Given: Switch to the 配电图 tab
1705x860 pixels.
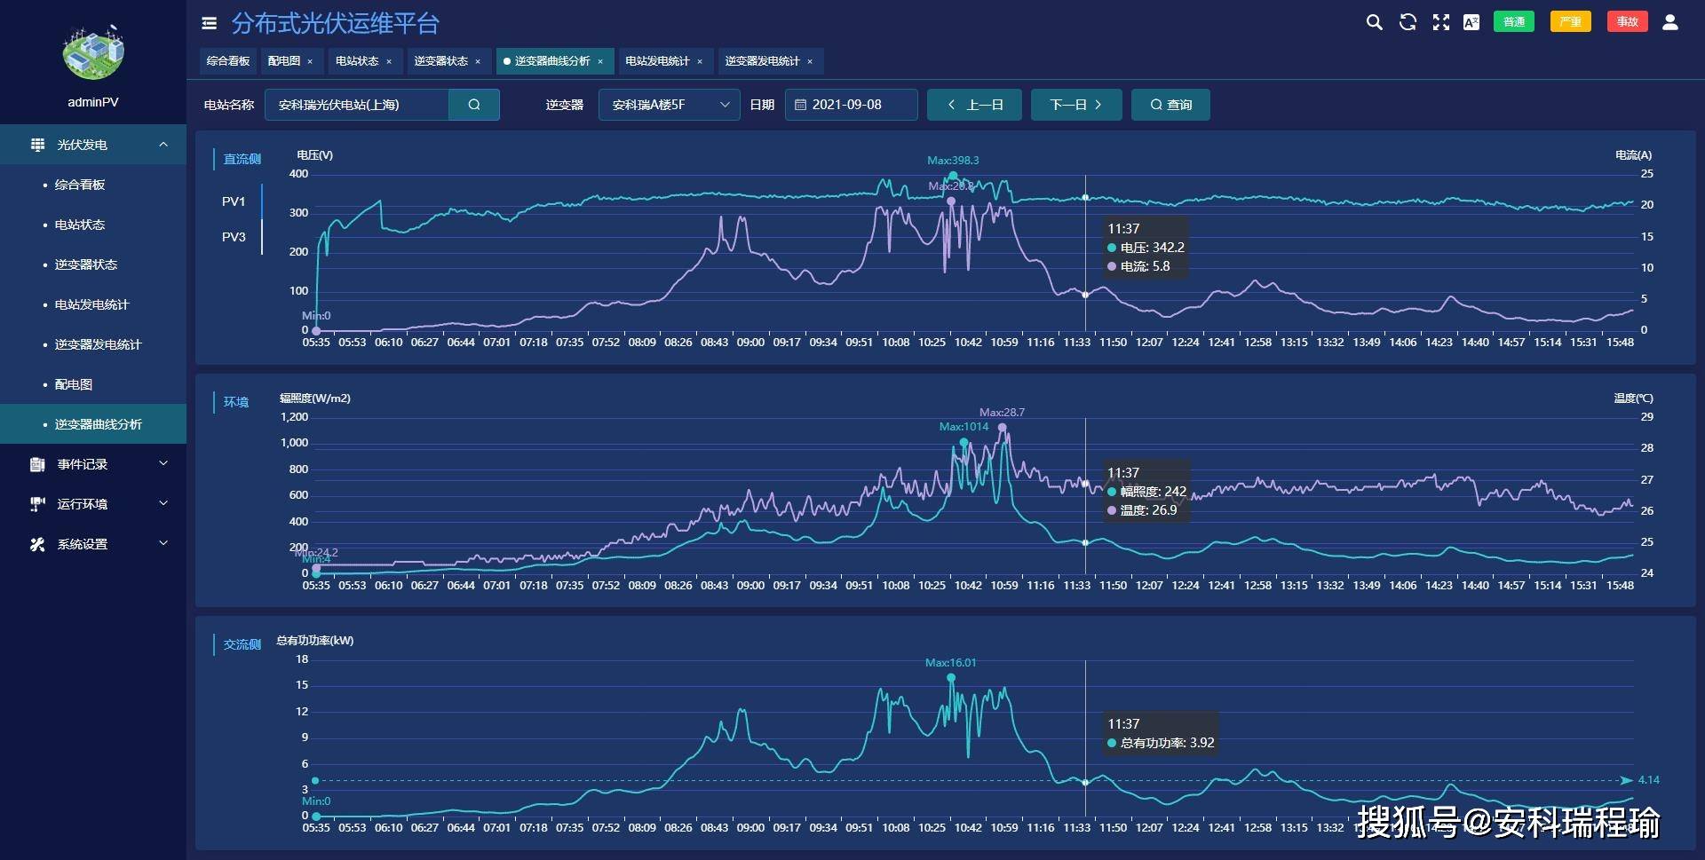Looking at the screenshot, I should coord(284,61).
